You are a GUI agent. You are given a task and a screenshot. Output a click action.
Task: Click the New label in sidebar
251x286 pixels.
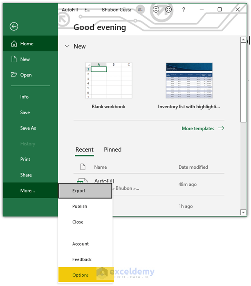(25, 59)
